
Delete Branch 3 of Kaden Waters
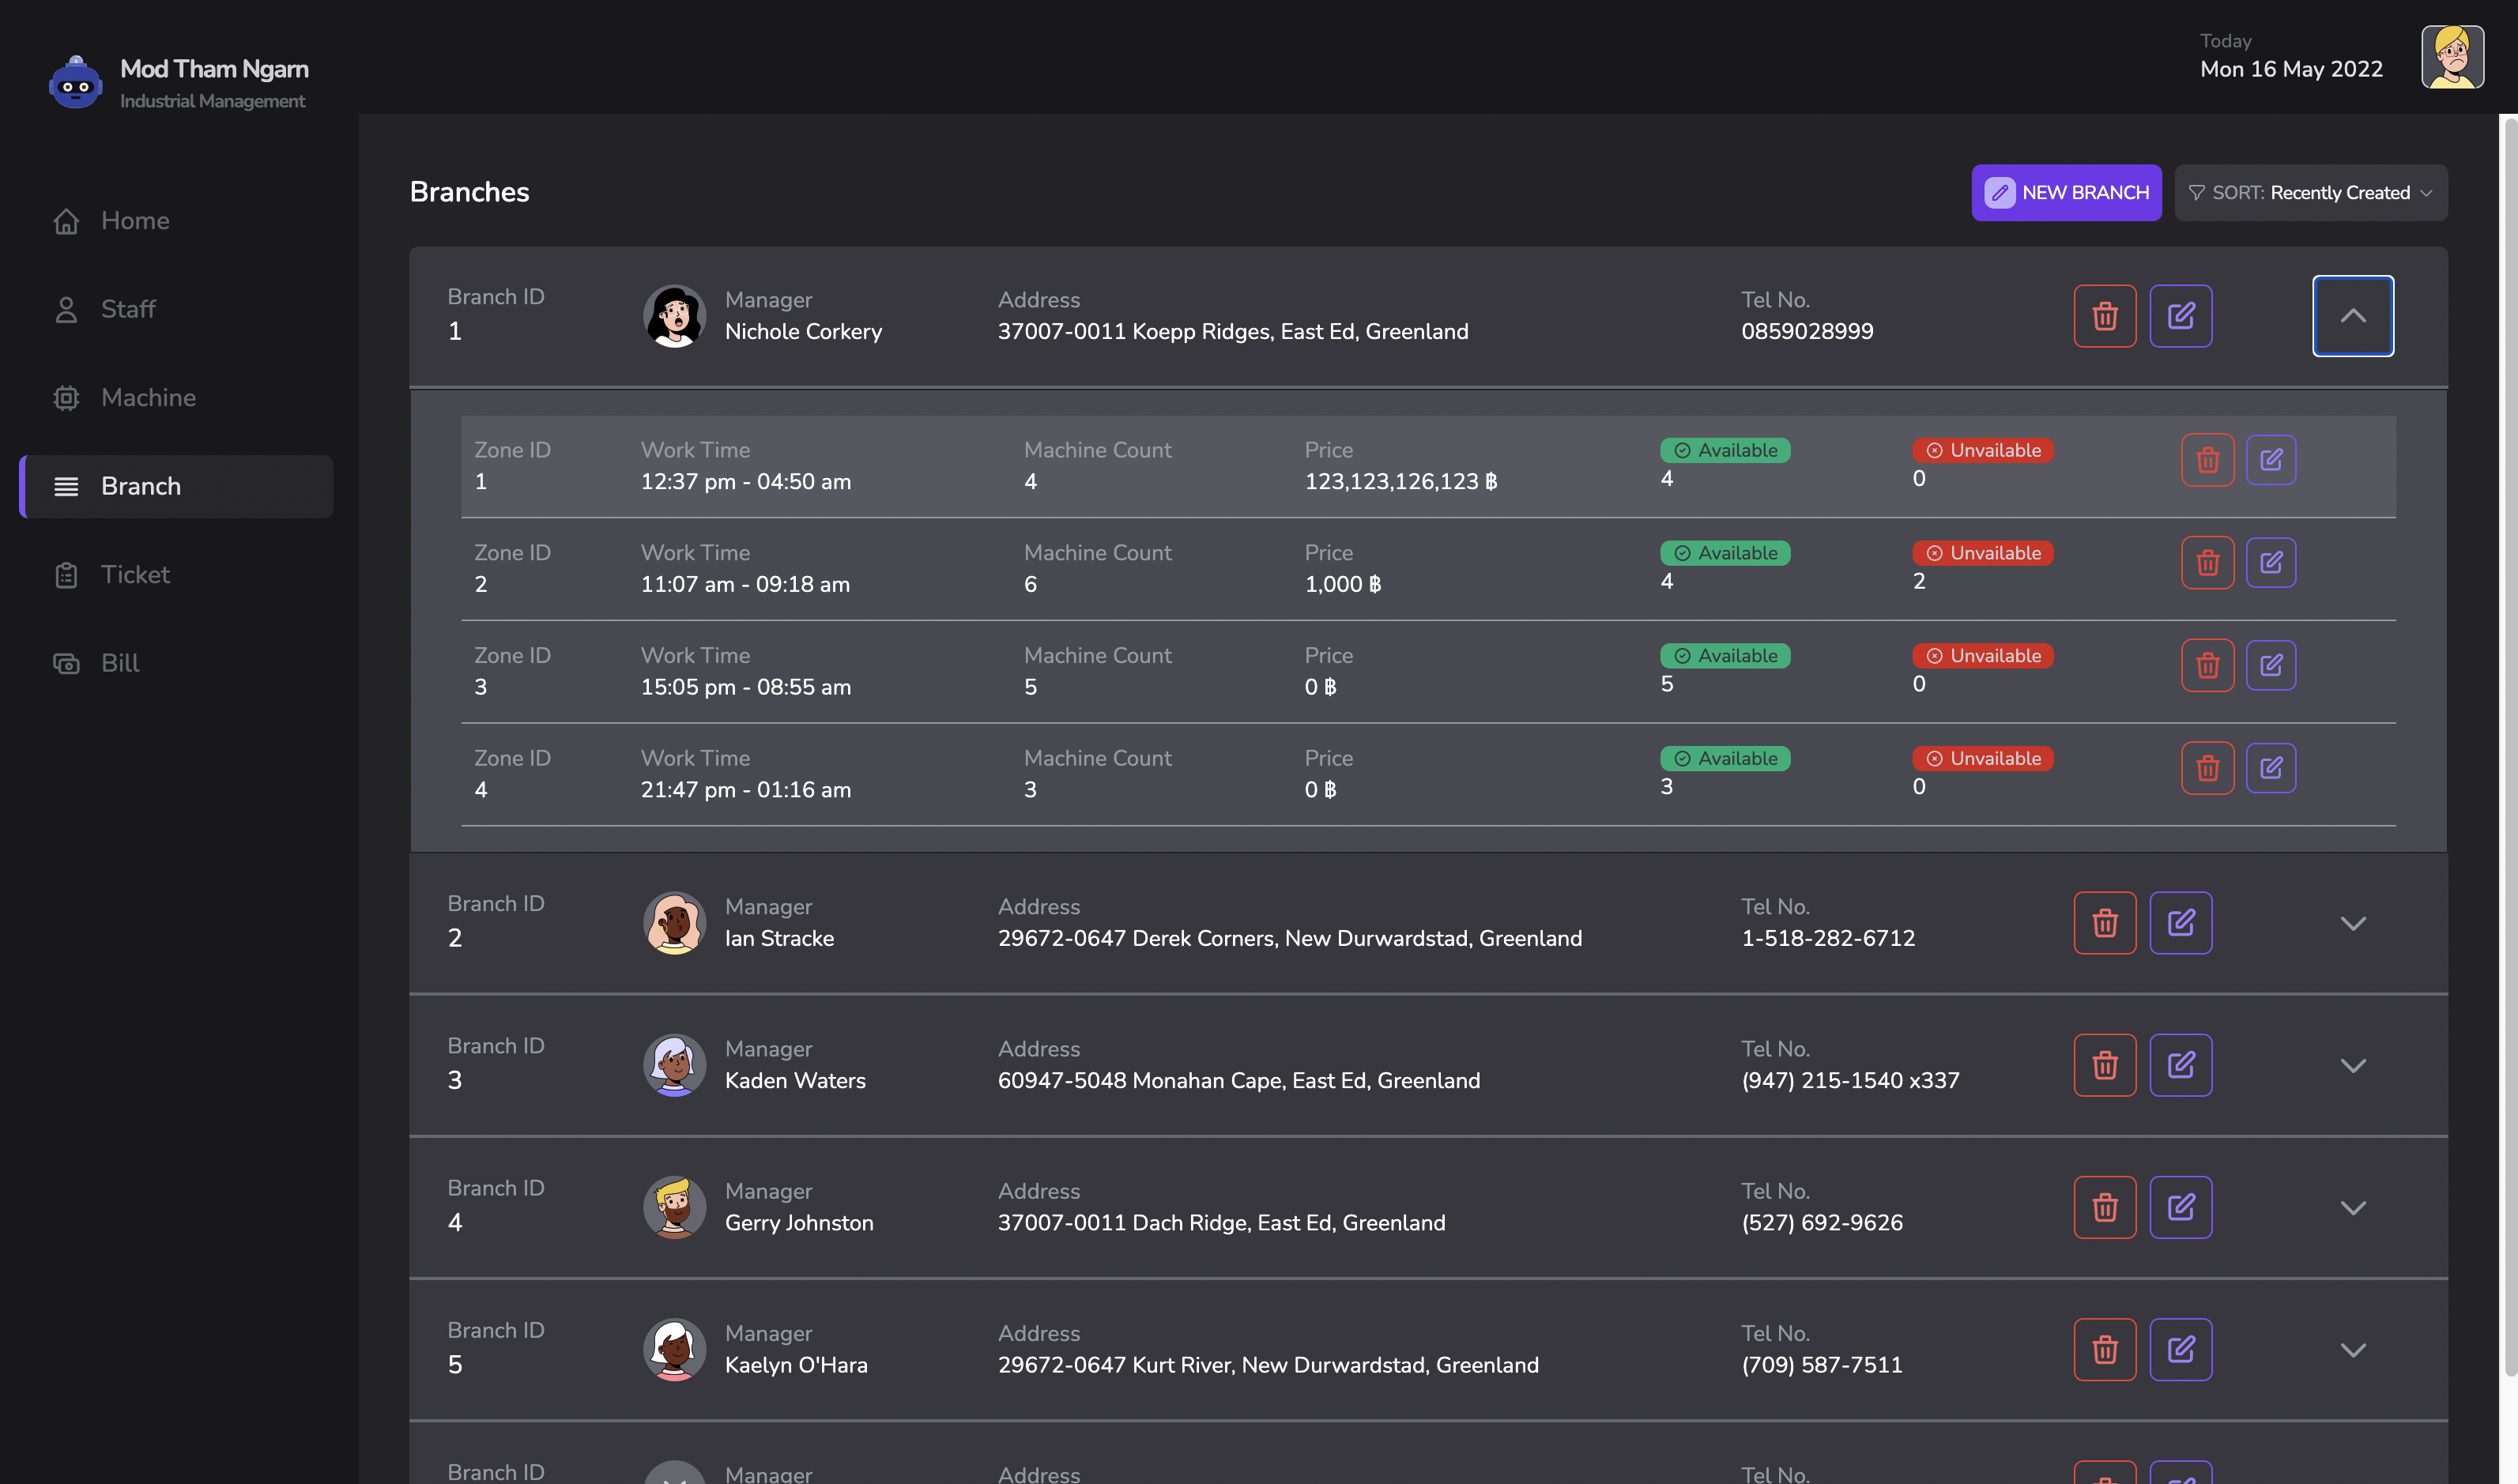(2104, 1065)
